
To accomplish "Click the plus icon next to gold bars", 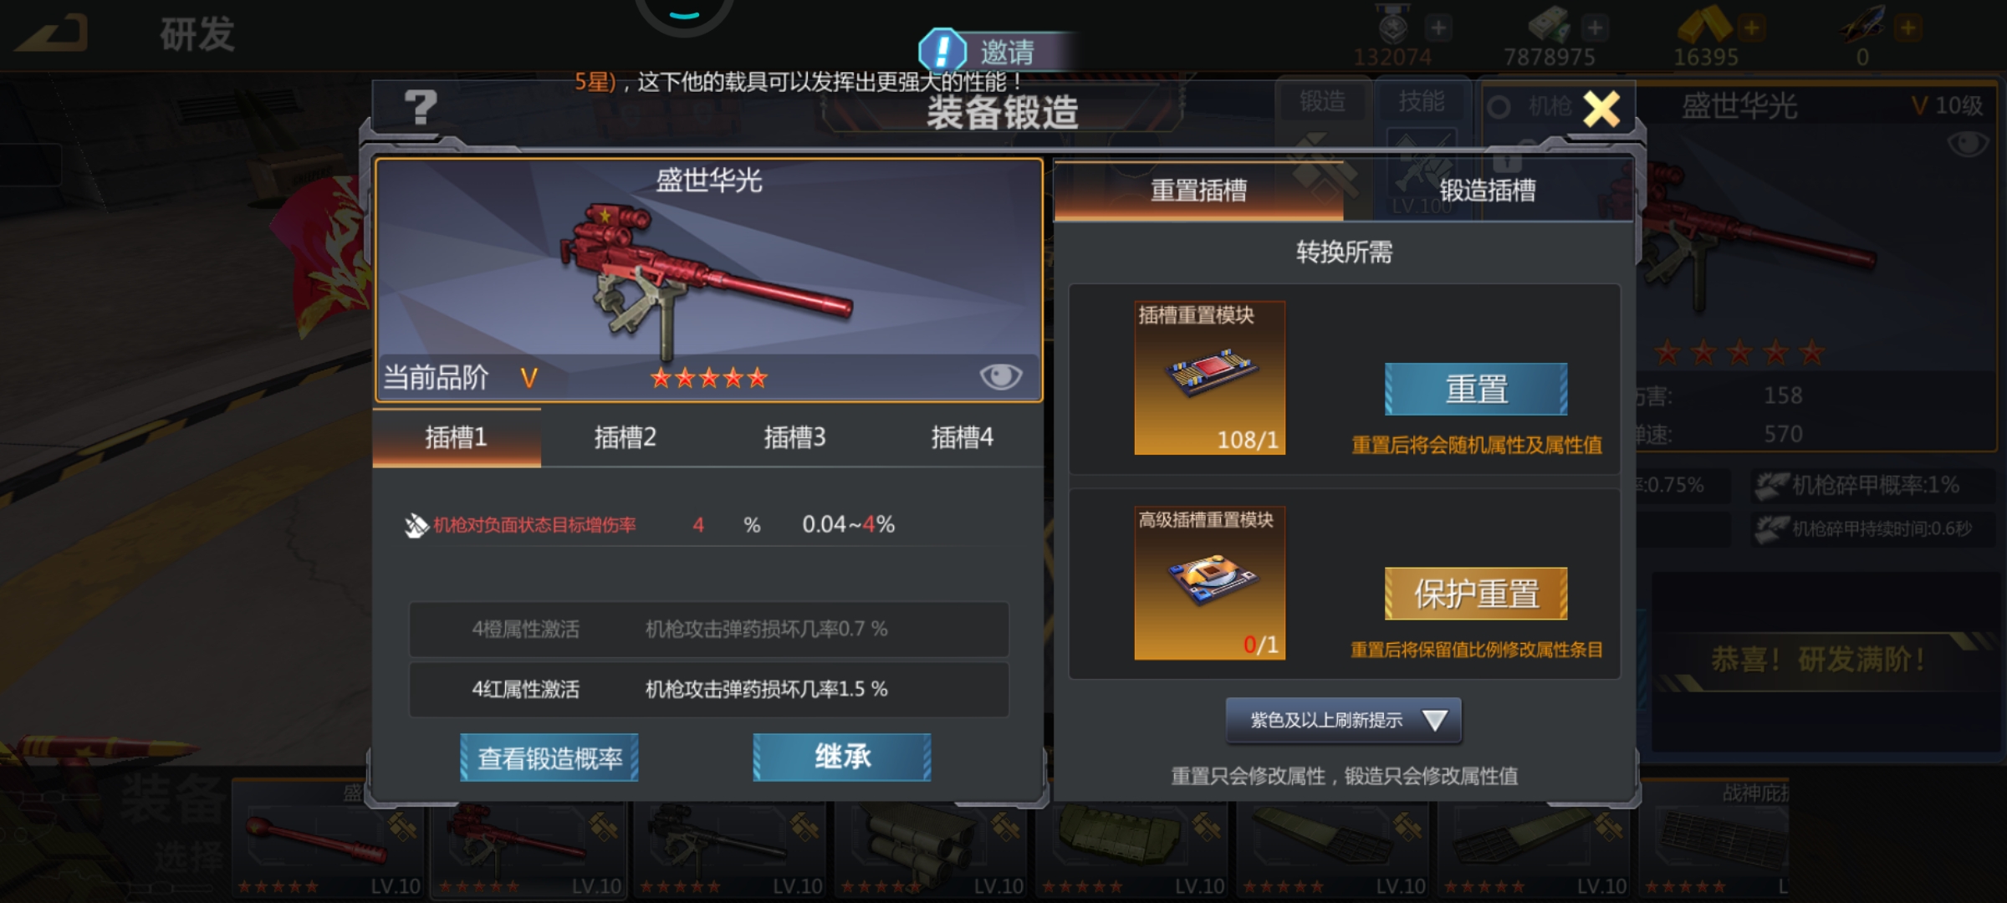I will click(1751, 28).
